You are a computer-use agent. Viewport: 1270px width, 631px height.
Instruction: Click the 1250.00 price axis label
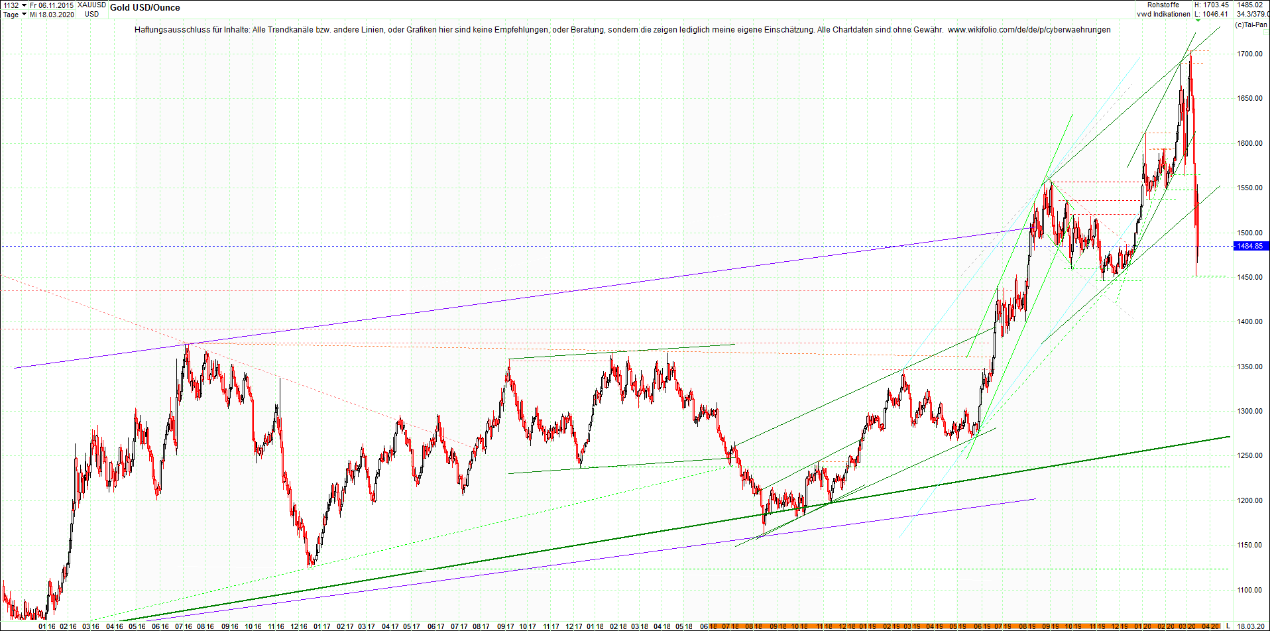[1249, 456]
